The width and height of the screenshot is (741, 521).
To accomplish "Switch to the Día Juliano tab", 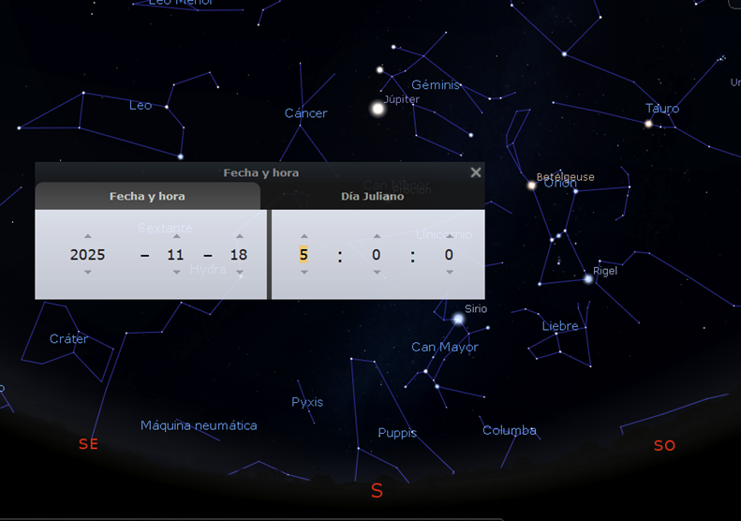I will tap(372, 197).
